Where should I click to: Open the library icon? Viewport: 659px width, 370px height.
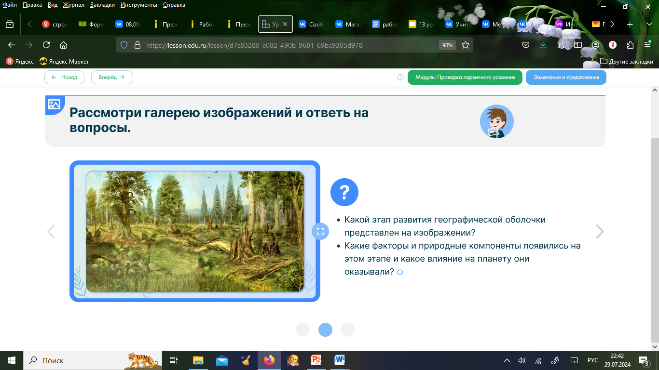point(561,45)
